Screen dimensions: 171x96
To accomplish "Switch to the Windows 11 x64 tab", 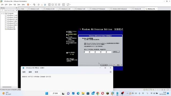I will click(35, 9).
